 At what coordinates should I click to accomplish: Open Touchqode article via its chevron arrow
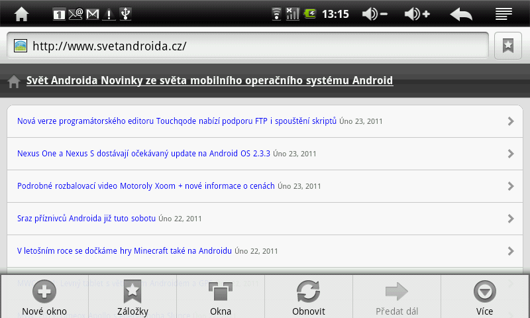511,121
